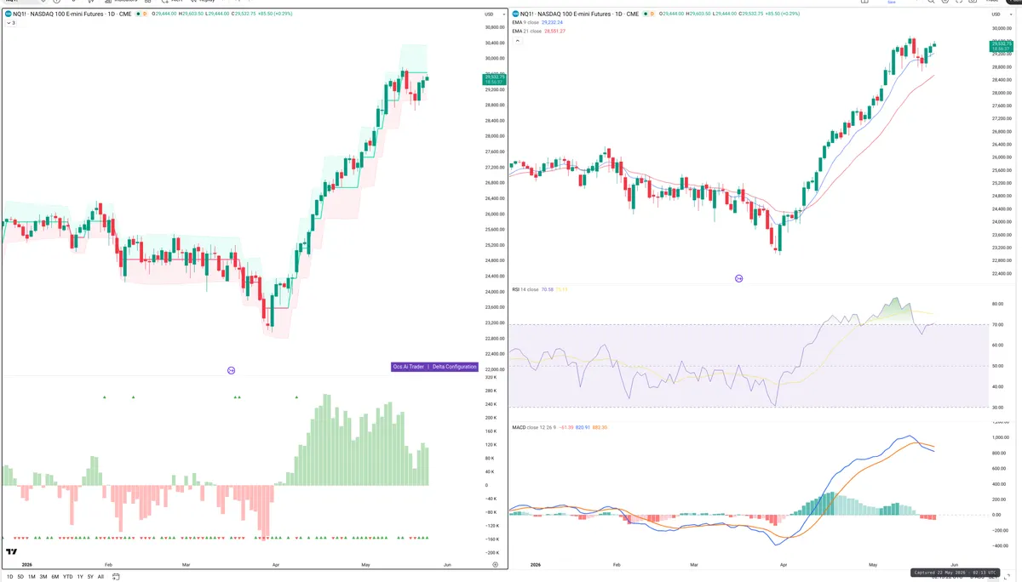Click EMA 21 value 28,551.27
The height and width of the screenshot is (582, 1022).
tap(554, 31)
